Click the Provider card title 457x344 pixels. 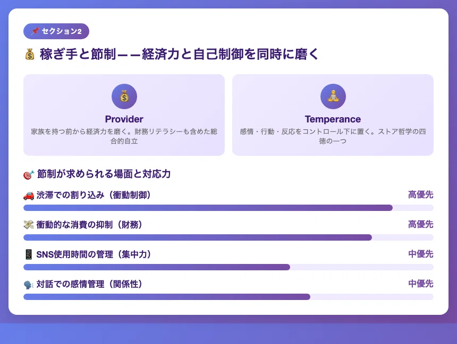(x=124, y=119)
